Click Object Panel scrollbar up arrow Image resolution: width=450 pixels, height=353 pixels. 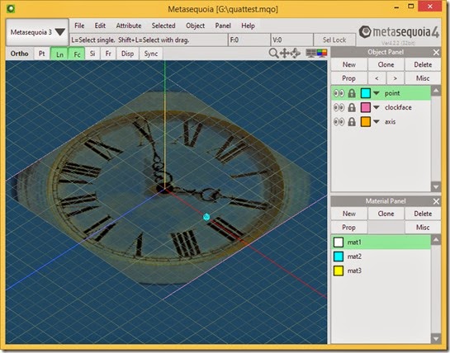click(436, 92)
